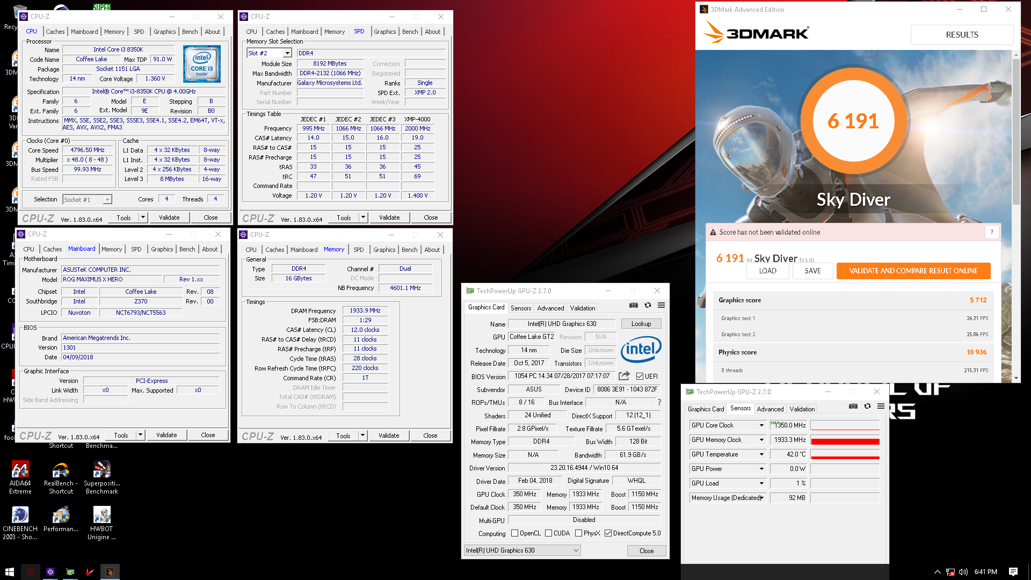Expand the Memory Usage (Dedicated) sensor dropdown
Viewport: 1031px width, 580px height.
point(761,498)
